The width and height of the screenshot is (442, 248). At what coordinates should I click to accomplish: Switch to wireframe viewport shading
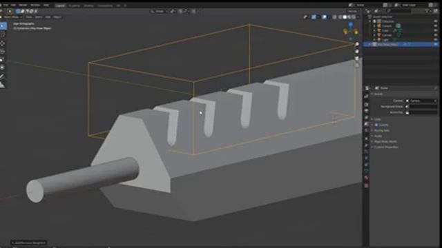click(x=340, y=17)
